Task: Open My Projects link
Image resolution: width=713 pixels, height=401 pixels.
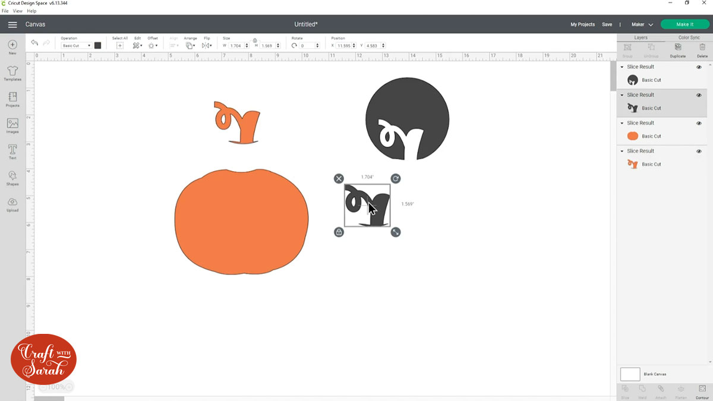Action: coord(582,24)
